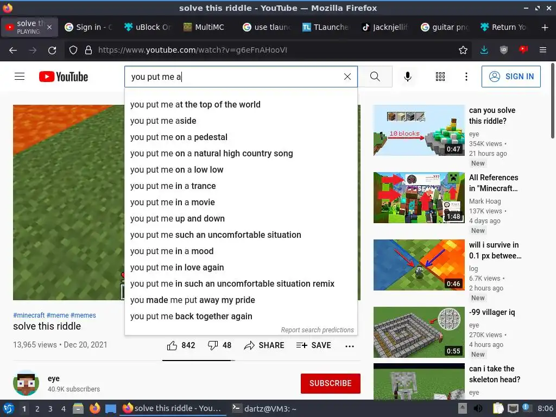Close the 'solve this riddle' tab
556x417 pixels.
click(49, 27)
